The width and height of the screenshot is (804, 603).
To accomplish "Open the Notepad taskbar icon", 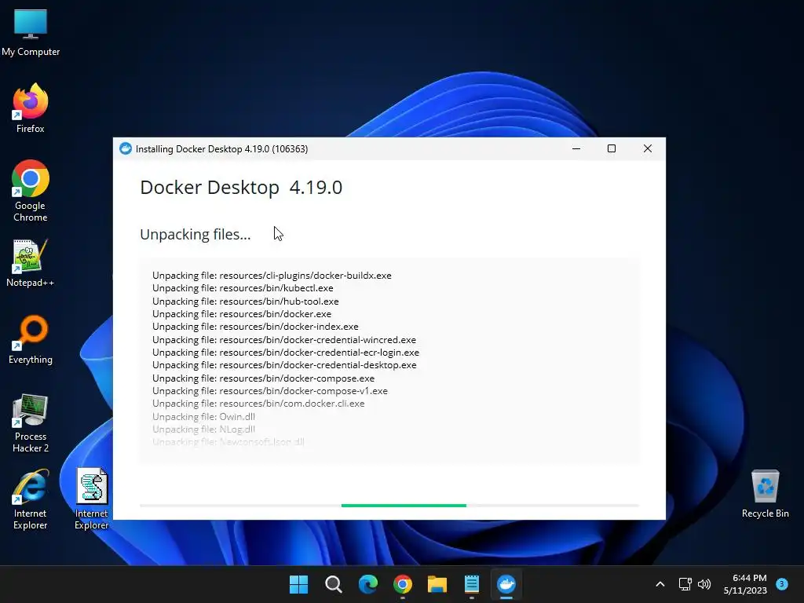I will click(472, 584).
